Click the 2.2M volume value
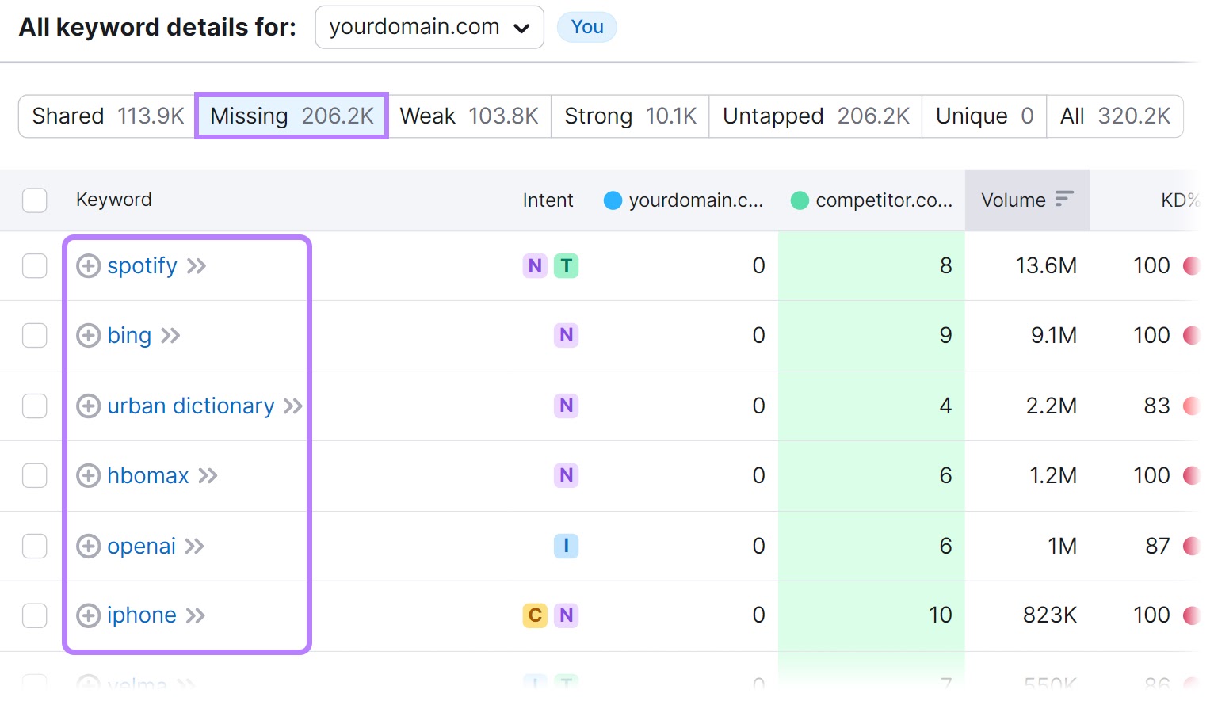This screenshot has height=701, width=1214. click(1052, 406)
